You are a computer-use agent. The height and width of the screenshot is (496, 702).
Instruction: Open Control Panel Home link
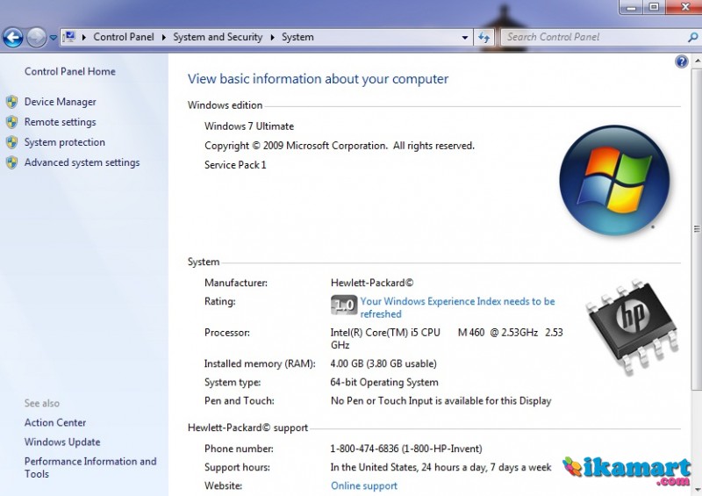pos(69,71)
